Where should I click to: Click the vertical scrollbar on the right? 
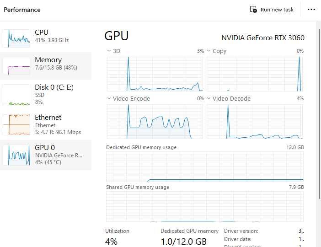(319, 114)
